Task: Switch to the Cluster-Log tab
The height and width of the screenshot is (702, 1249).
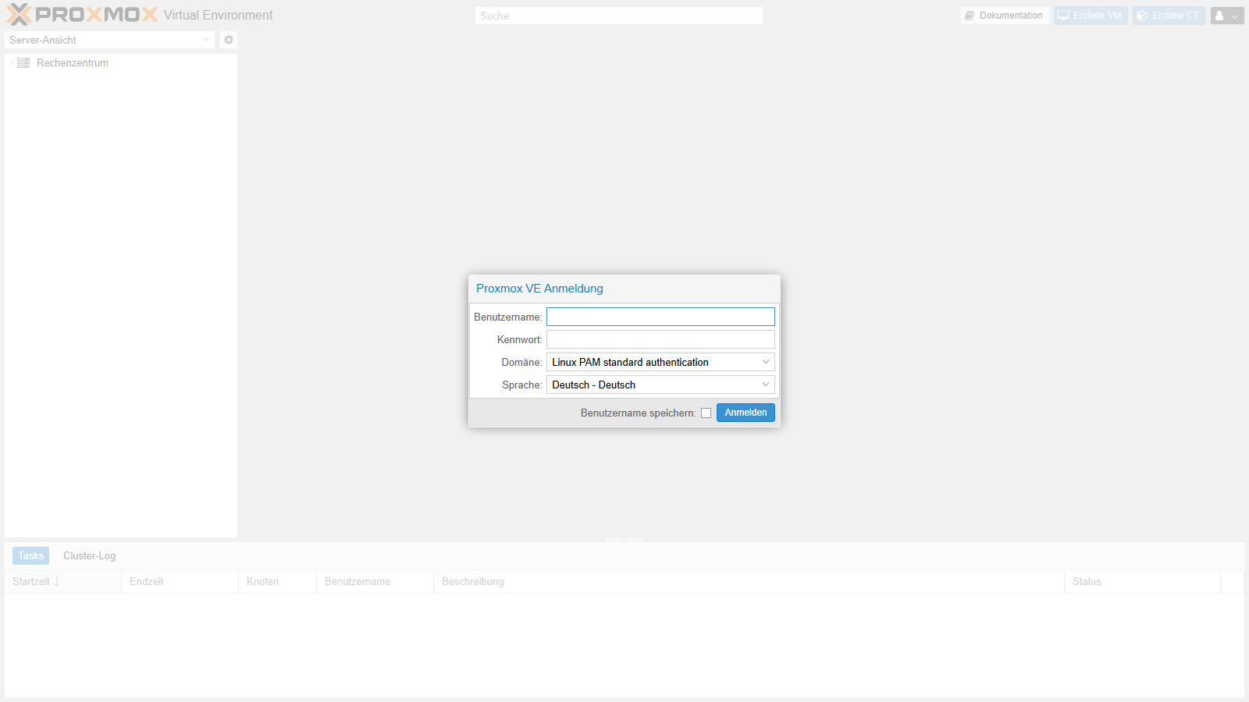Action: [89, 555]
